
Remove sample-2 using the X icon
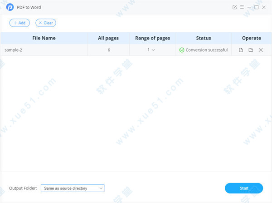[x=261, y=50]
